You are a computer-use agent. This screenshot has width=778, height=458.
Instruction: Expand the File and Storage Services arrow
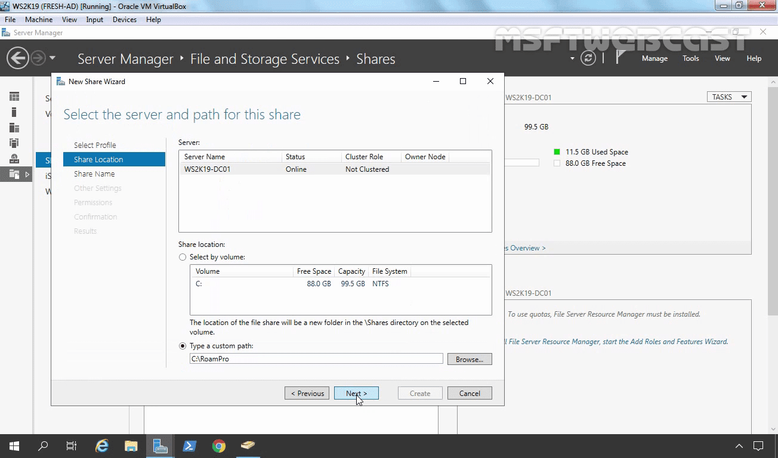27,174
